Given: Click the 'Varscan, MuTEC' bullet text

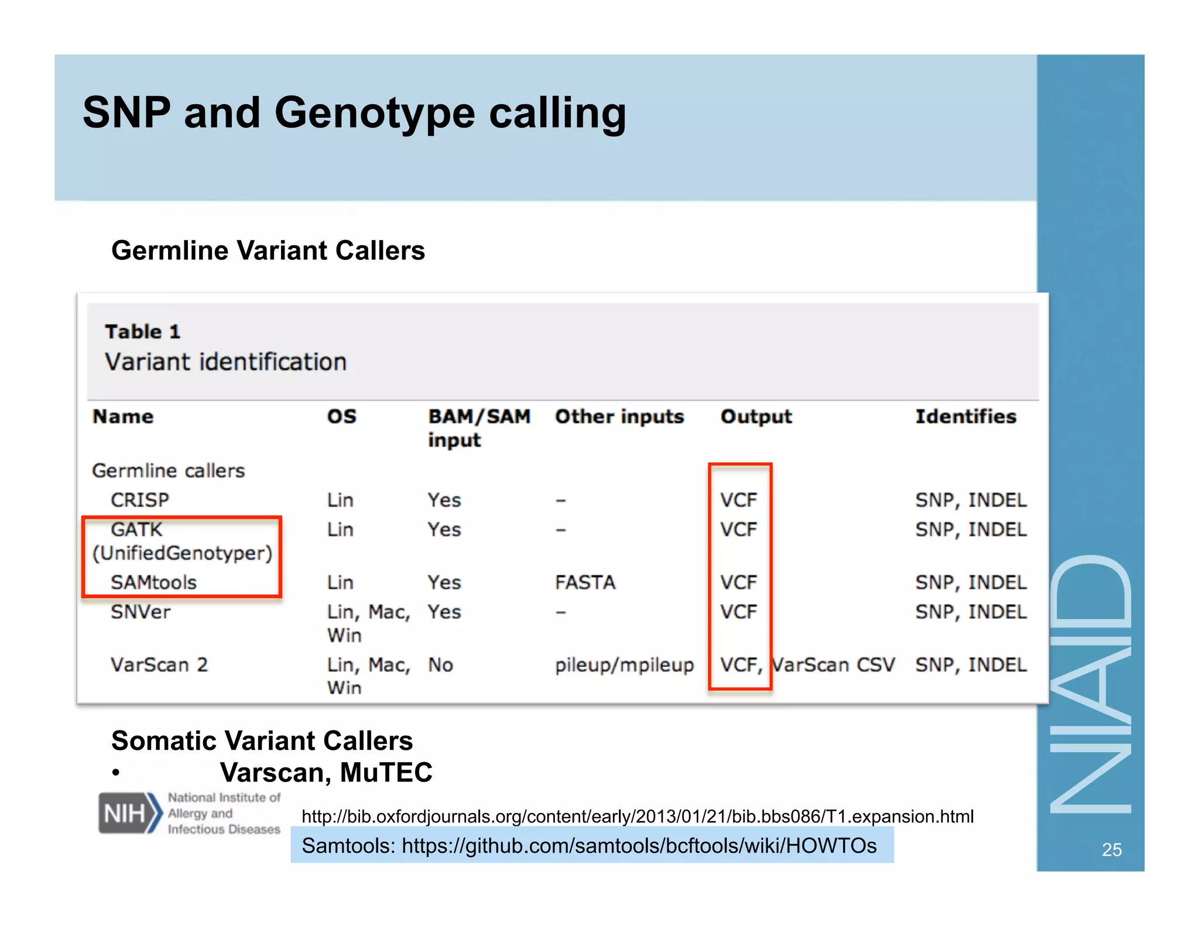Looking at the screenshot, I should [326, 772].
